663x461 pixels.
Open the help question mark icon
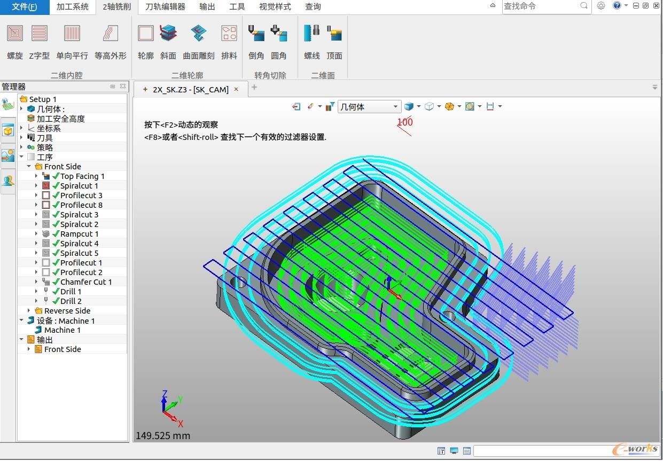click(x=617, y=6)
